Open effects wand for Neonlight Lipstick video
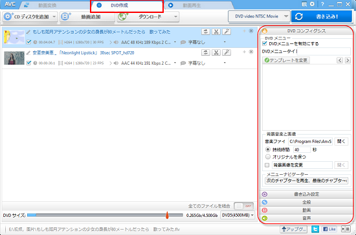The height and width of the screenshot is (235, 356). point(227,52)
